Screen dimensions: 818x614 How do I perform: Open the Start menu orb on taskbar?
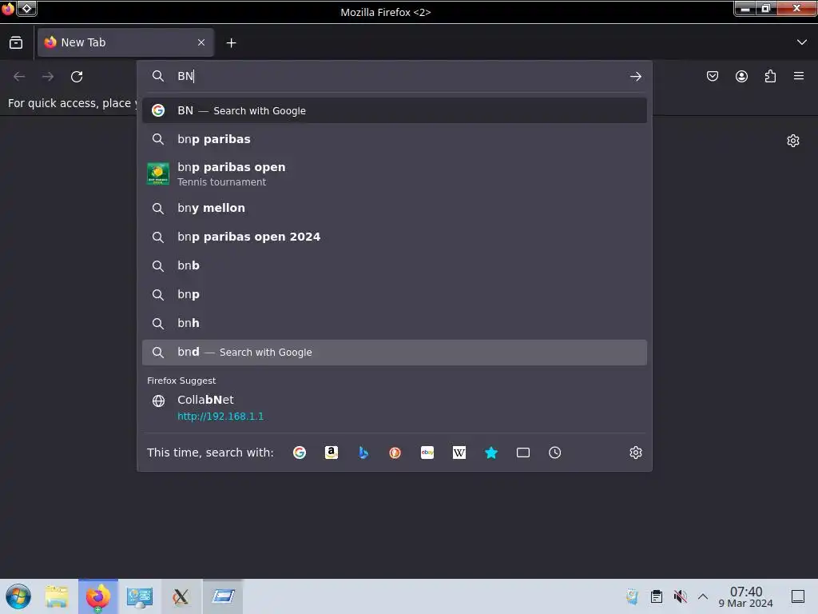18,596
